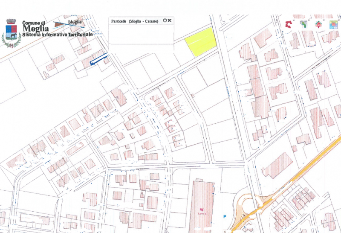Click the red polygon selection tool icon
This screenshot has width=341, height=233.
(288, 24)
